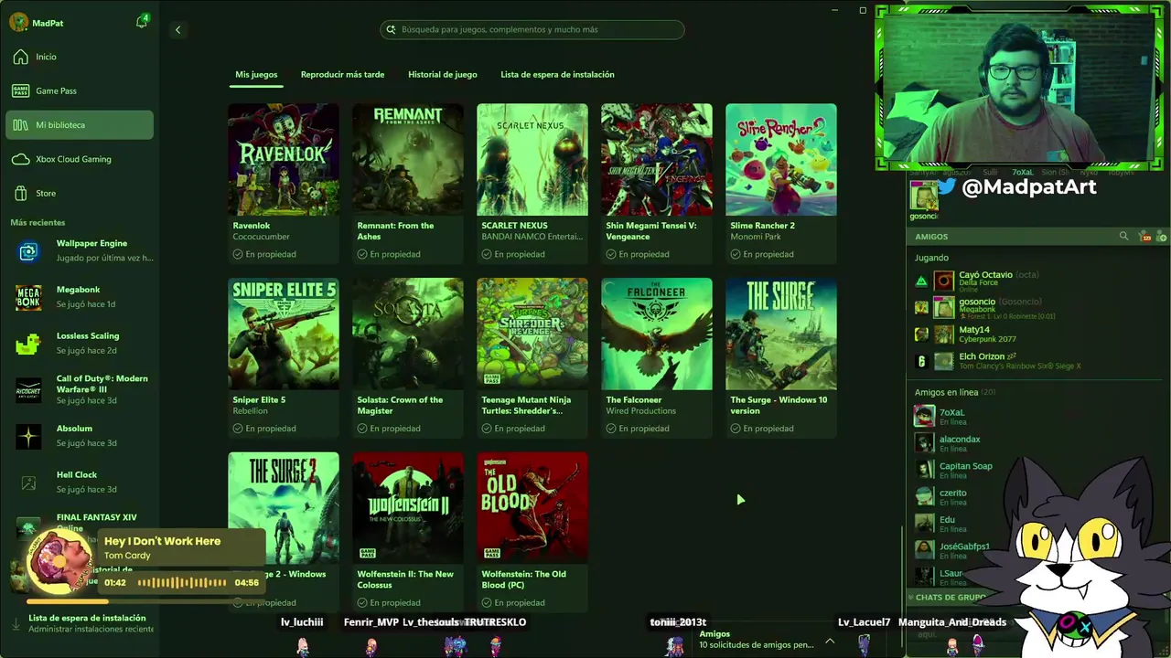Select Mi biblioteca in sidebar
This screenshot has height=658, width=1171.
pos(80,124)
